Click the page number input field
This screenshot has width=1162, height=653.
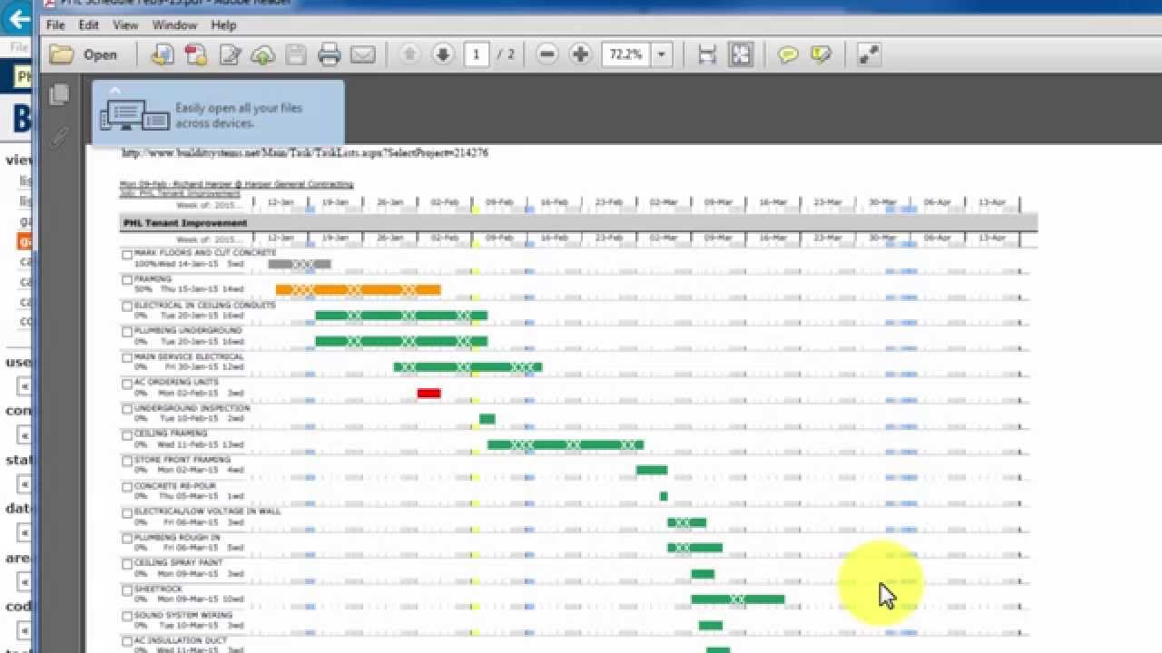point(476,54)
